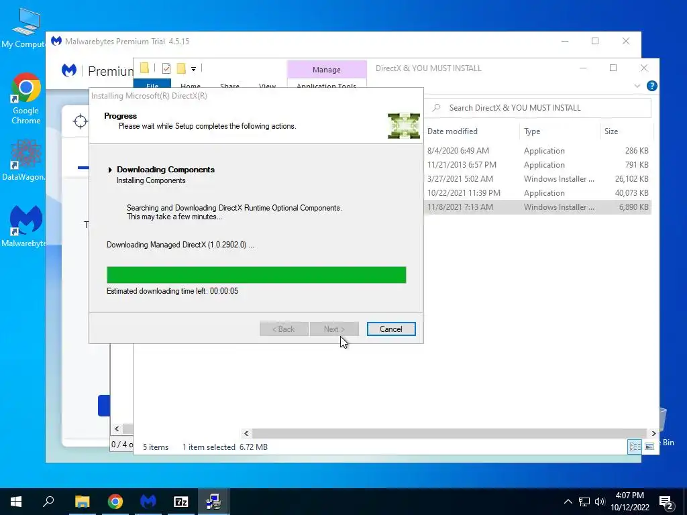Open taskbar search magnifier

pyautogui.click(x=48, y=502)
